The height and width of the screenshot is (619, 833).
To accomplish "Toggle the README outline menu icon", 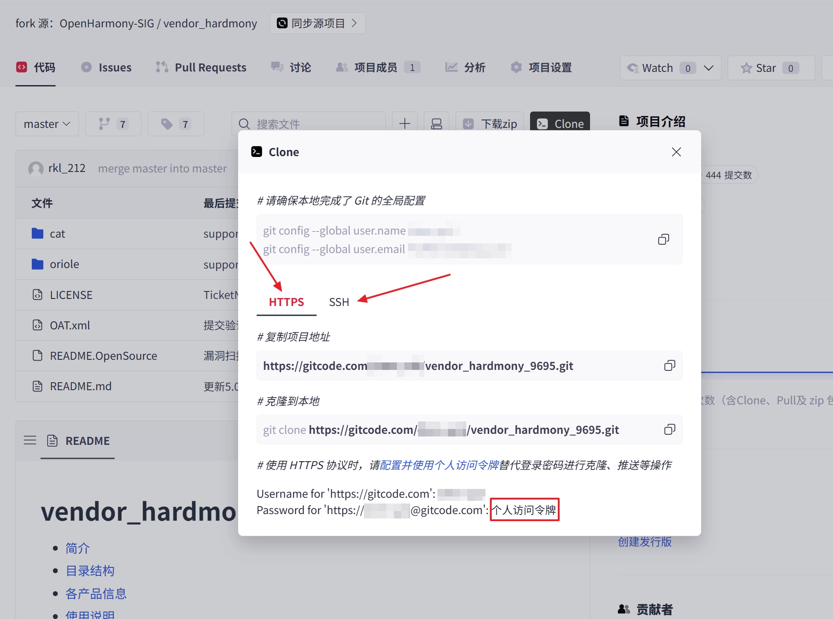I will tap(30, 440).
